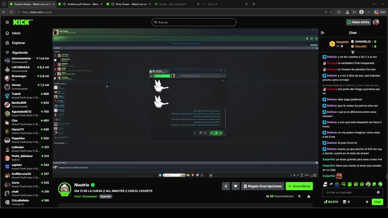Open CricoBellako channel in sidebar
The width and height of the screenshot is (388, 218).
(27, 202)
